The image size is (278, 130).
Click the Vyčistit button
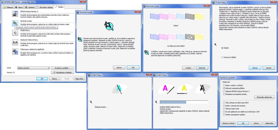coord(188,68)
